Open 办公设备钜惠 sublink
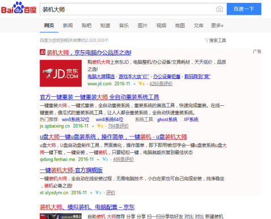The width and height of the screenshot is (271, 219). click(x=167, y=76)
